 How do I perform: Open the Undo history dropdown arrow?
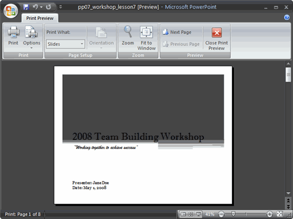pos(41,7)
